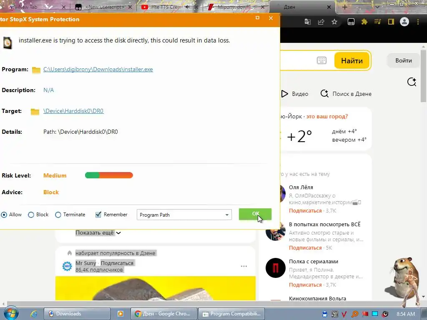The height and width of the screenshot is (320, 427).
Task: Open the installer.exe program path link
Action: coord(98,70)
